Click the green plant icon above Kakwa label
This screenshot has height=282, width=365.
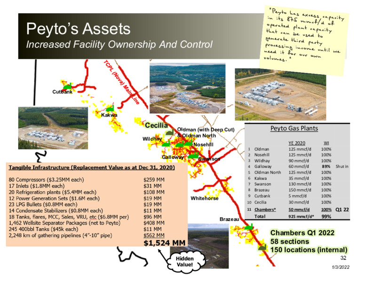coord(110,108)
